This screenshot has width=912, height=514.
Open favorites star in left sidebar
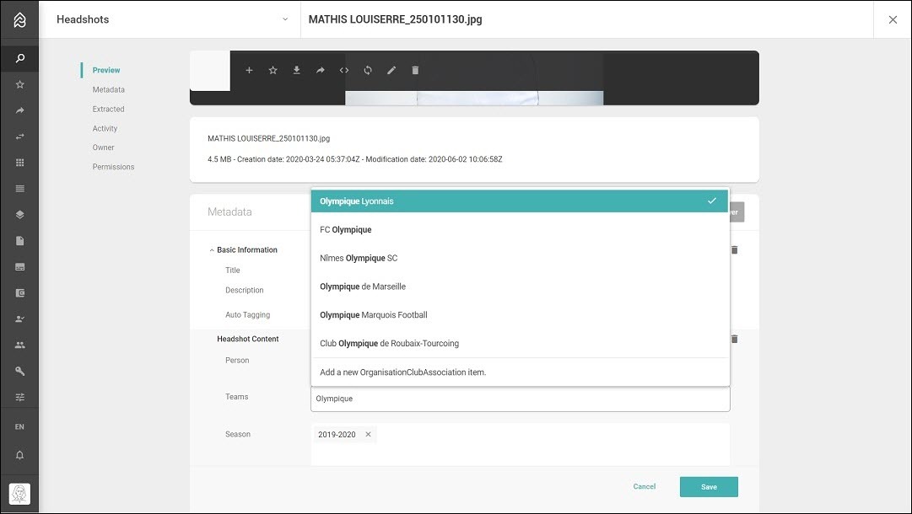(19, 84)
